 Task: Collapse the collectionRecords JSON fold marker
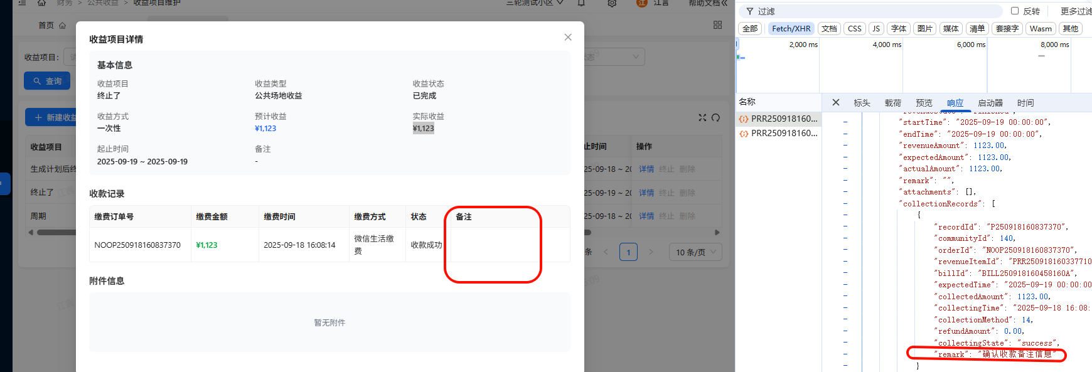point(845,203)
